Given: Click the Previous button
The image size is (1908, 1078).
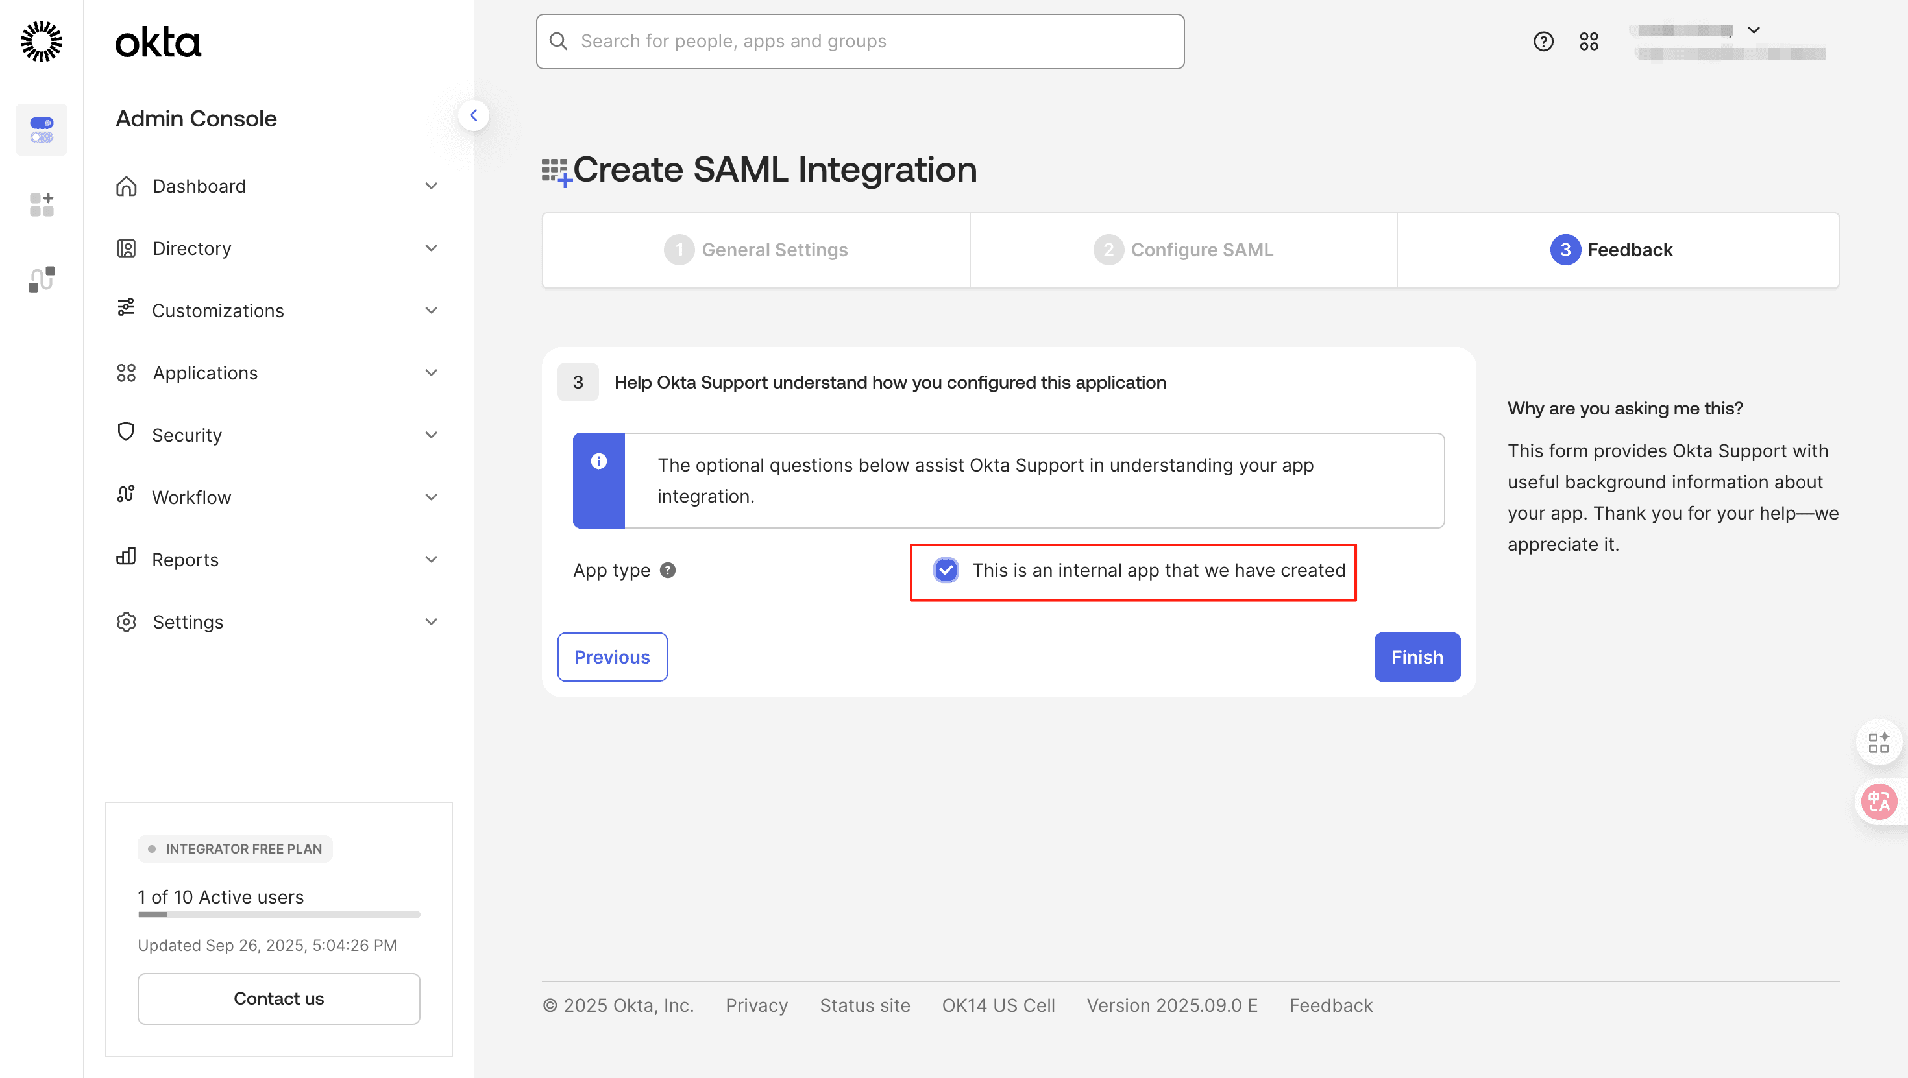Looking at the screenshot, I should 612,656.
